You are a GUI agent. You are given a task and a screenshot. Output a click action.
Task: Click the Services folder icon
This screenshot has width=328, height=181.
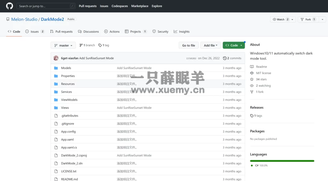coord(56,92)
